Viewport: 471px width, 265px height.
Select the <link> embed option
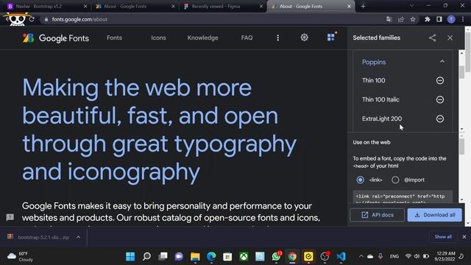point(360,180)
